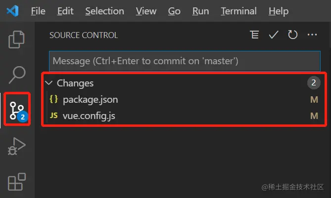
Task: Open the Edit menu
Action: [x=65, y=11]
